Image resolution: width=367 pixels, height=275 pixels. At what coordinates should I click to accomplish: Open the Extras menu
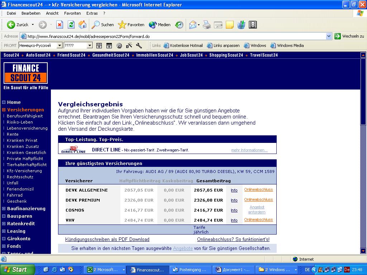click(x=92, y=13)
